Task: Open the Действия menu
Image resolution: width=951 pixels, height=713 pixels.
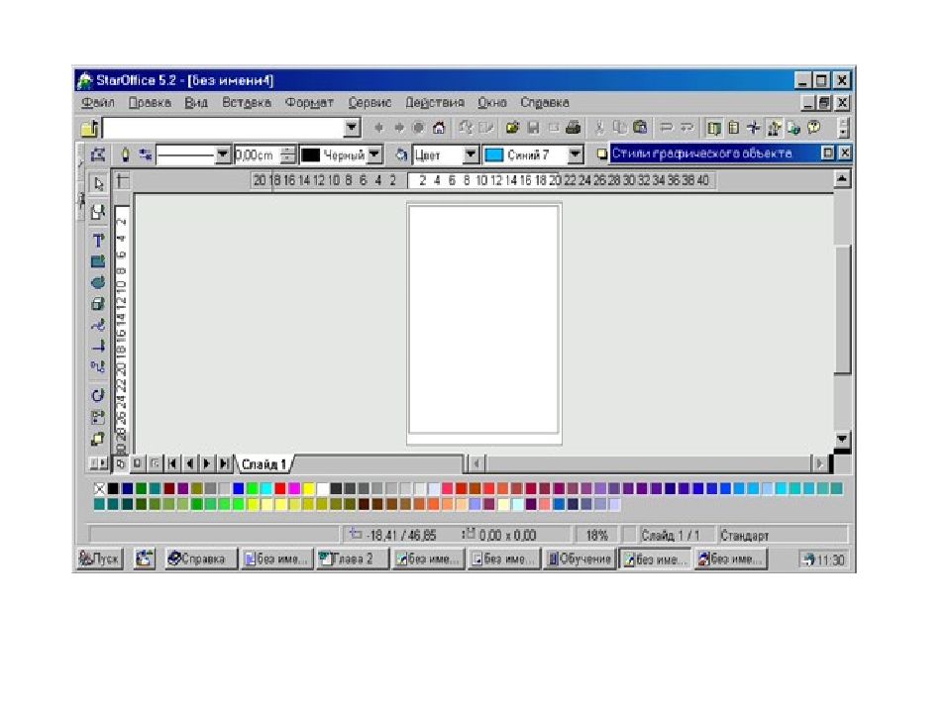Action: pos(434,102)
